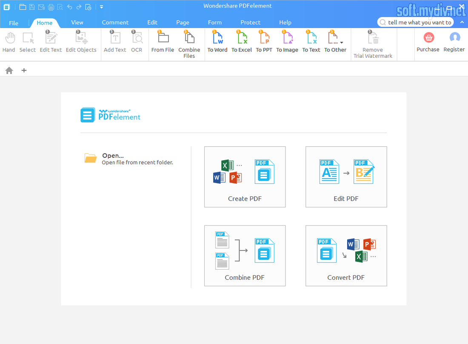Click the PDFelement app logo in title bar
This screenshot has height=344, width=468.
pos(6,7)
